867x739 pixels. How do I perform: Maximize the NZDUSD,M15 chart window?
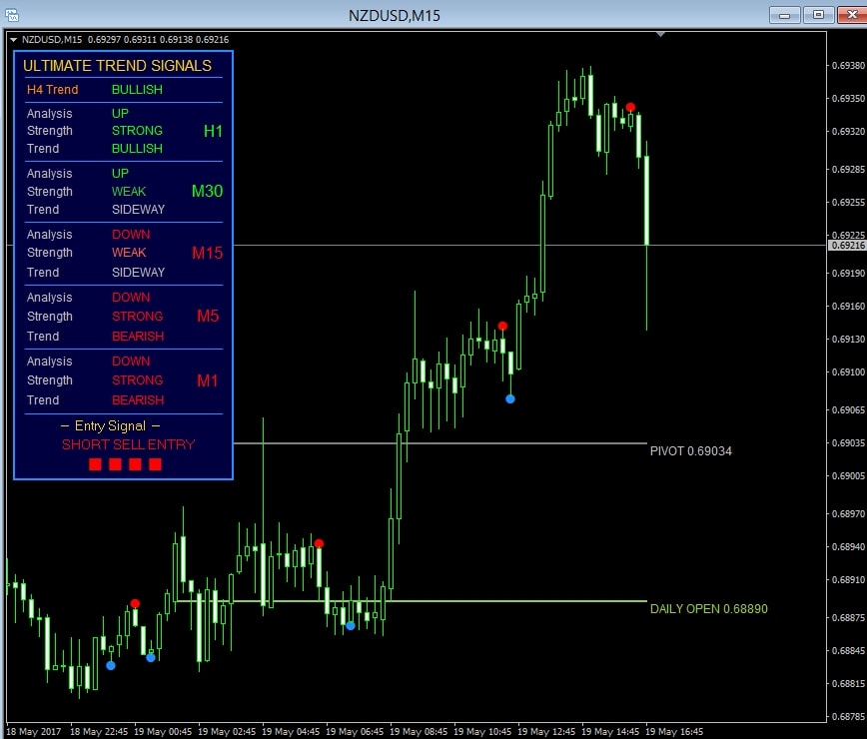click(x=818, y=15)
